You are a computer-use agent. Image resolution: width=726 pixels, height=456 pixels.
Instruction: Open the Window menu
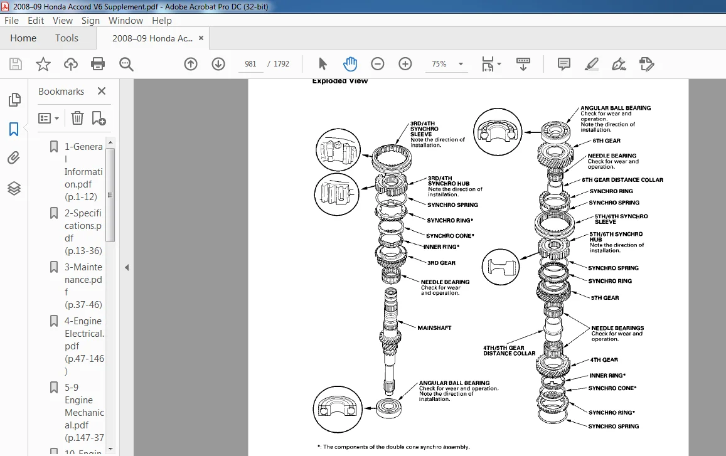[x=125, y=20]
